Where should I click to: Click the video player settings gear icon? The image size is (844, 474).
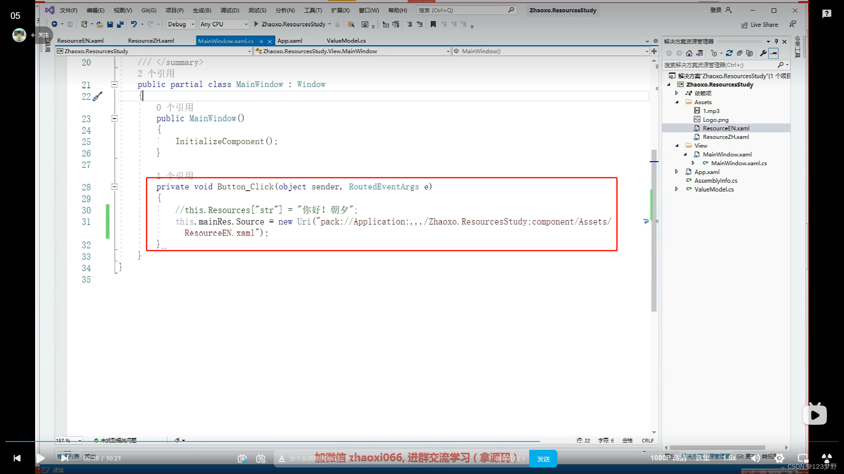tap(779, 458)
